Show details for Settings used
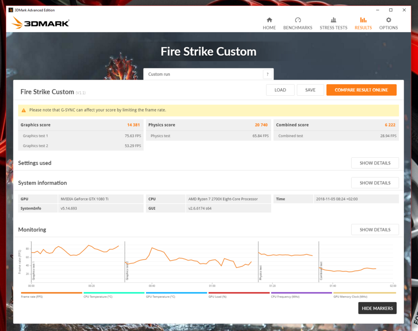 click(x=375, y=163)
